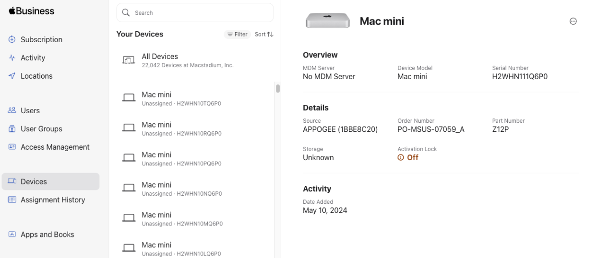
Task: Click the User Groups icon
Action: [x=12, y=129]
